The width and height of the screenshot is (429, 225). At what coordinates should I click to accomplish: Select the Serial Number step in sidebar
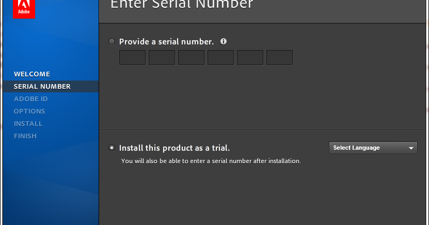click(x=42, y=86)
